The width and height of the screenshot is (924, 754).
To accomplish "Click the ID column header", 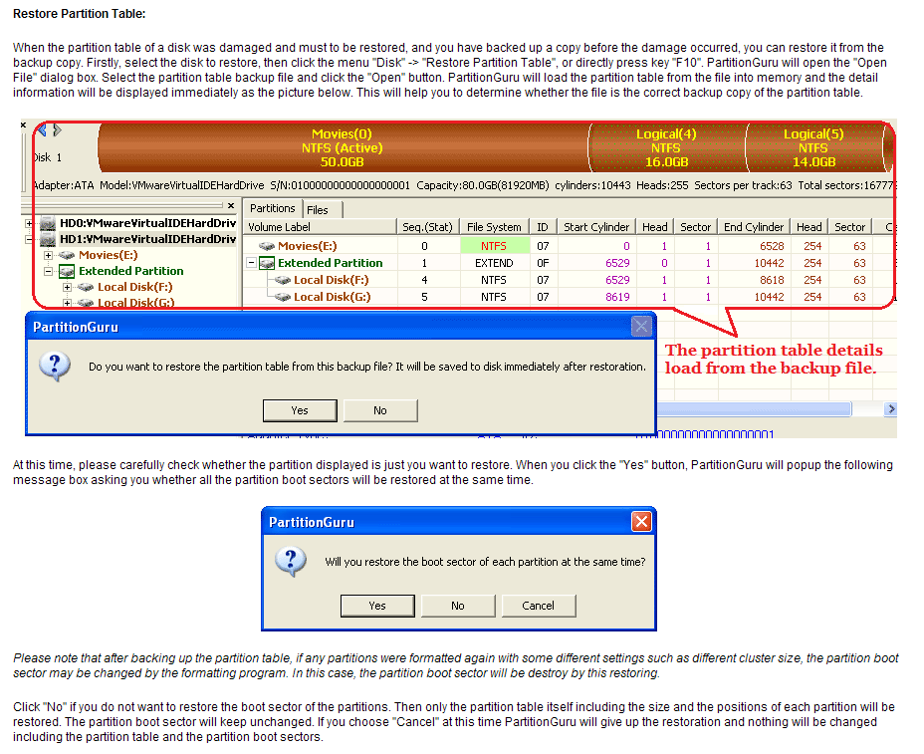I will 543,227.
